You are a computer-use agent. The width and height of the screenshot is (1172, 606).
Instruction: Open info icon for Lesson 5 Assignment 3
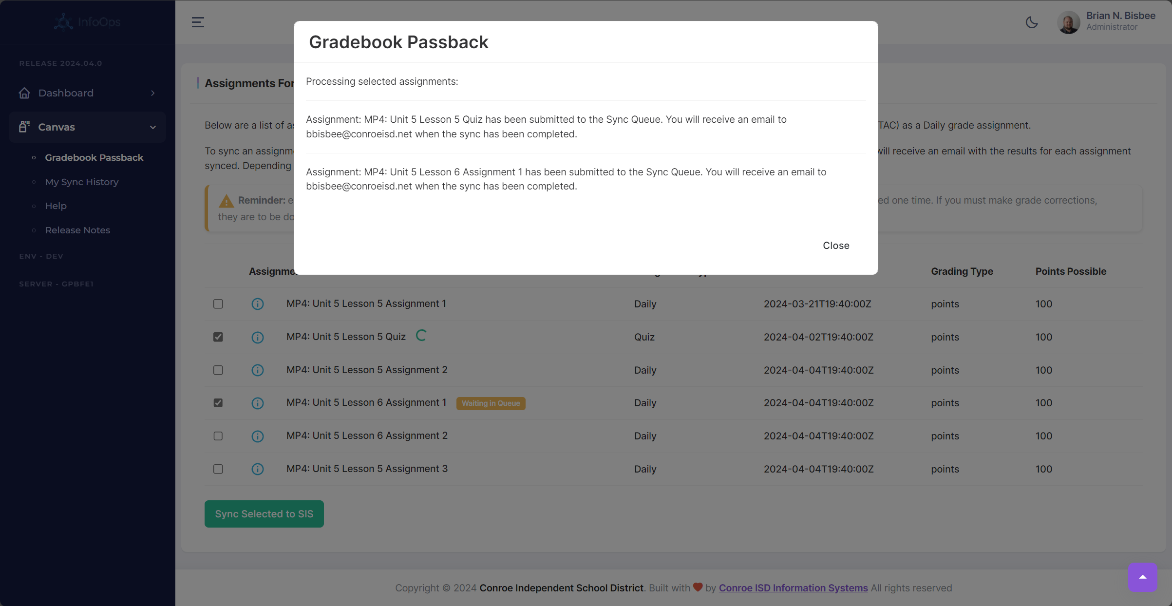point(258,469)
